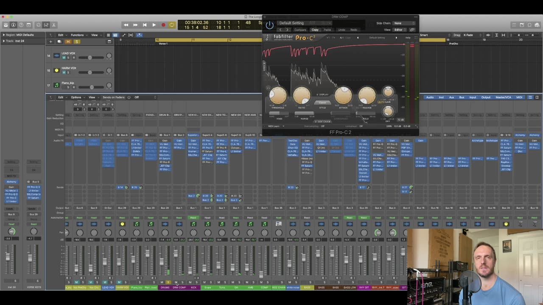Click the plugin Paste button
Viewport: 543px width, 305px height.
(x=327, y=30)
